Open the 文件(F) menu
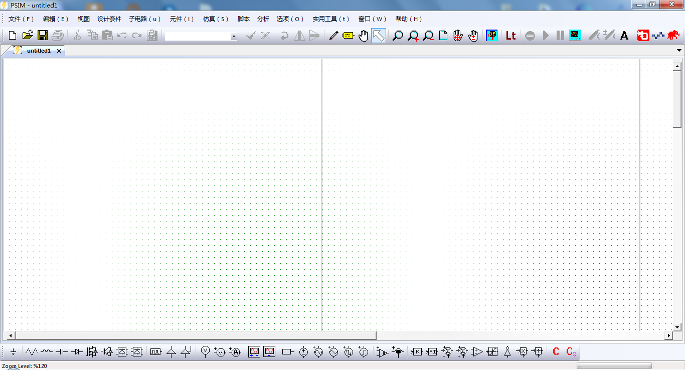The width and height of the screenshot is (685, 370). coord(21,19)
